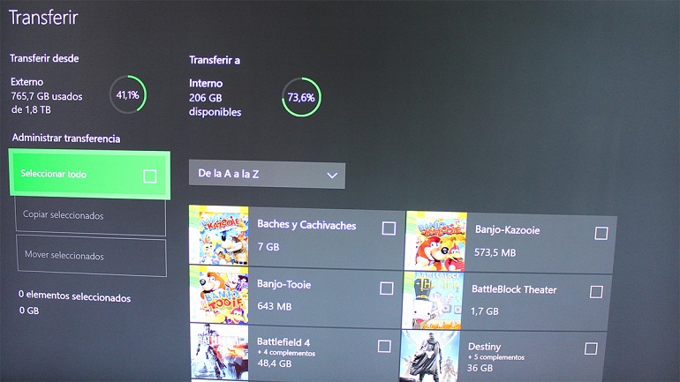Screen dimensions: 680x382
Task: Click the Externo 41,1% usage ring
Action: click(127, 95)
